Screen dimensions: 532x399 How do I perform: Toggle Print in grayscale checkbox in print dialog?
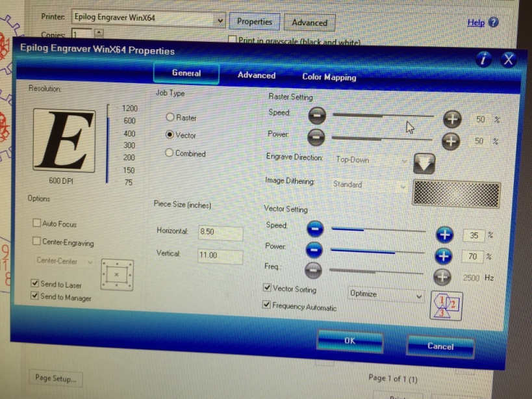pos(232,39)
